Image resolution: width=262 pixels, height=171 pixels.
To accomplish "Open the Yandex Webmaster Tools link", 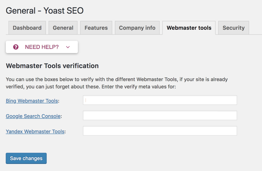I will [x=35, y=132].
